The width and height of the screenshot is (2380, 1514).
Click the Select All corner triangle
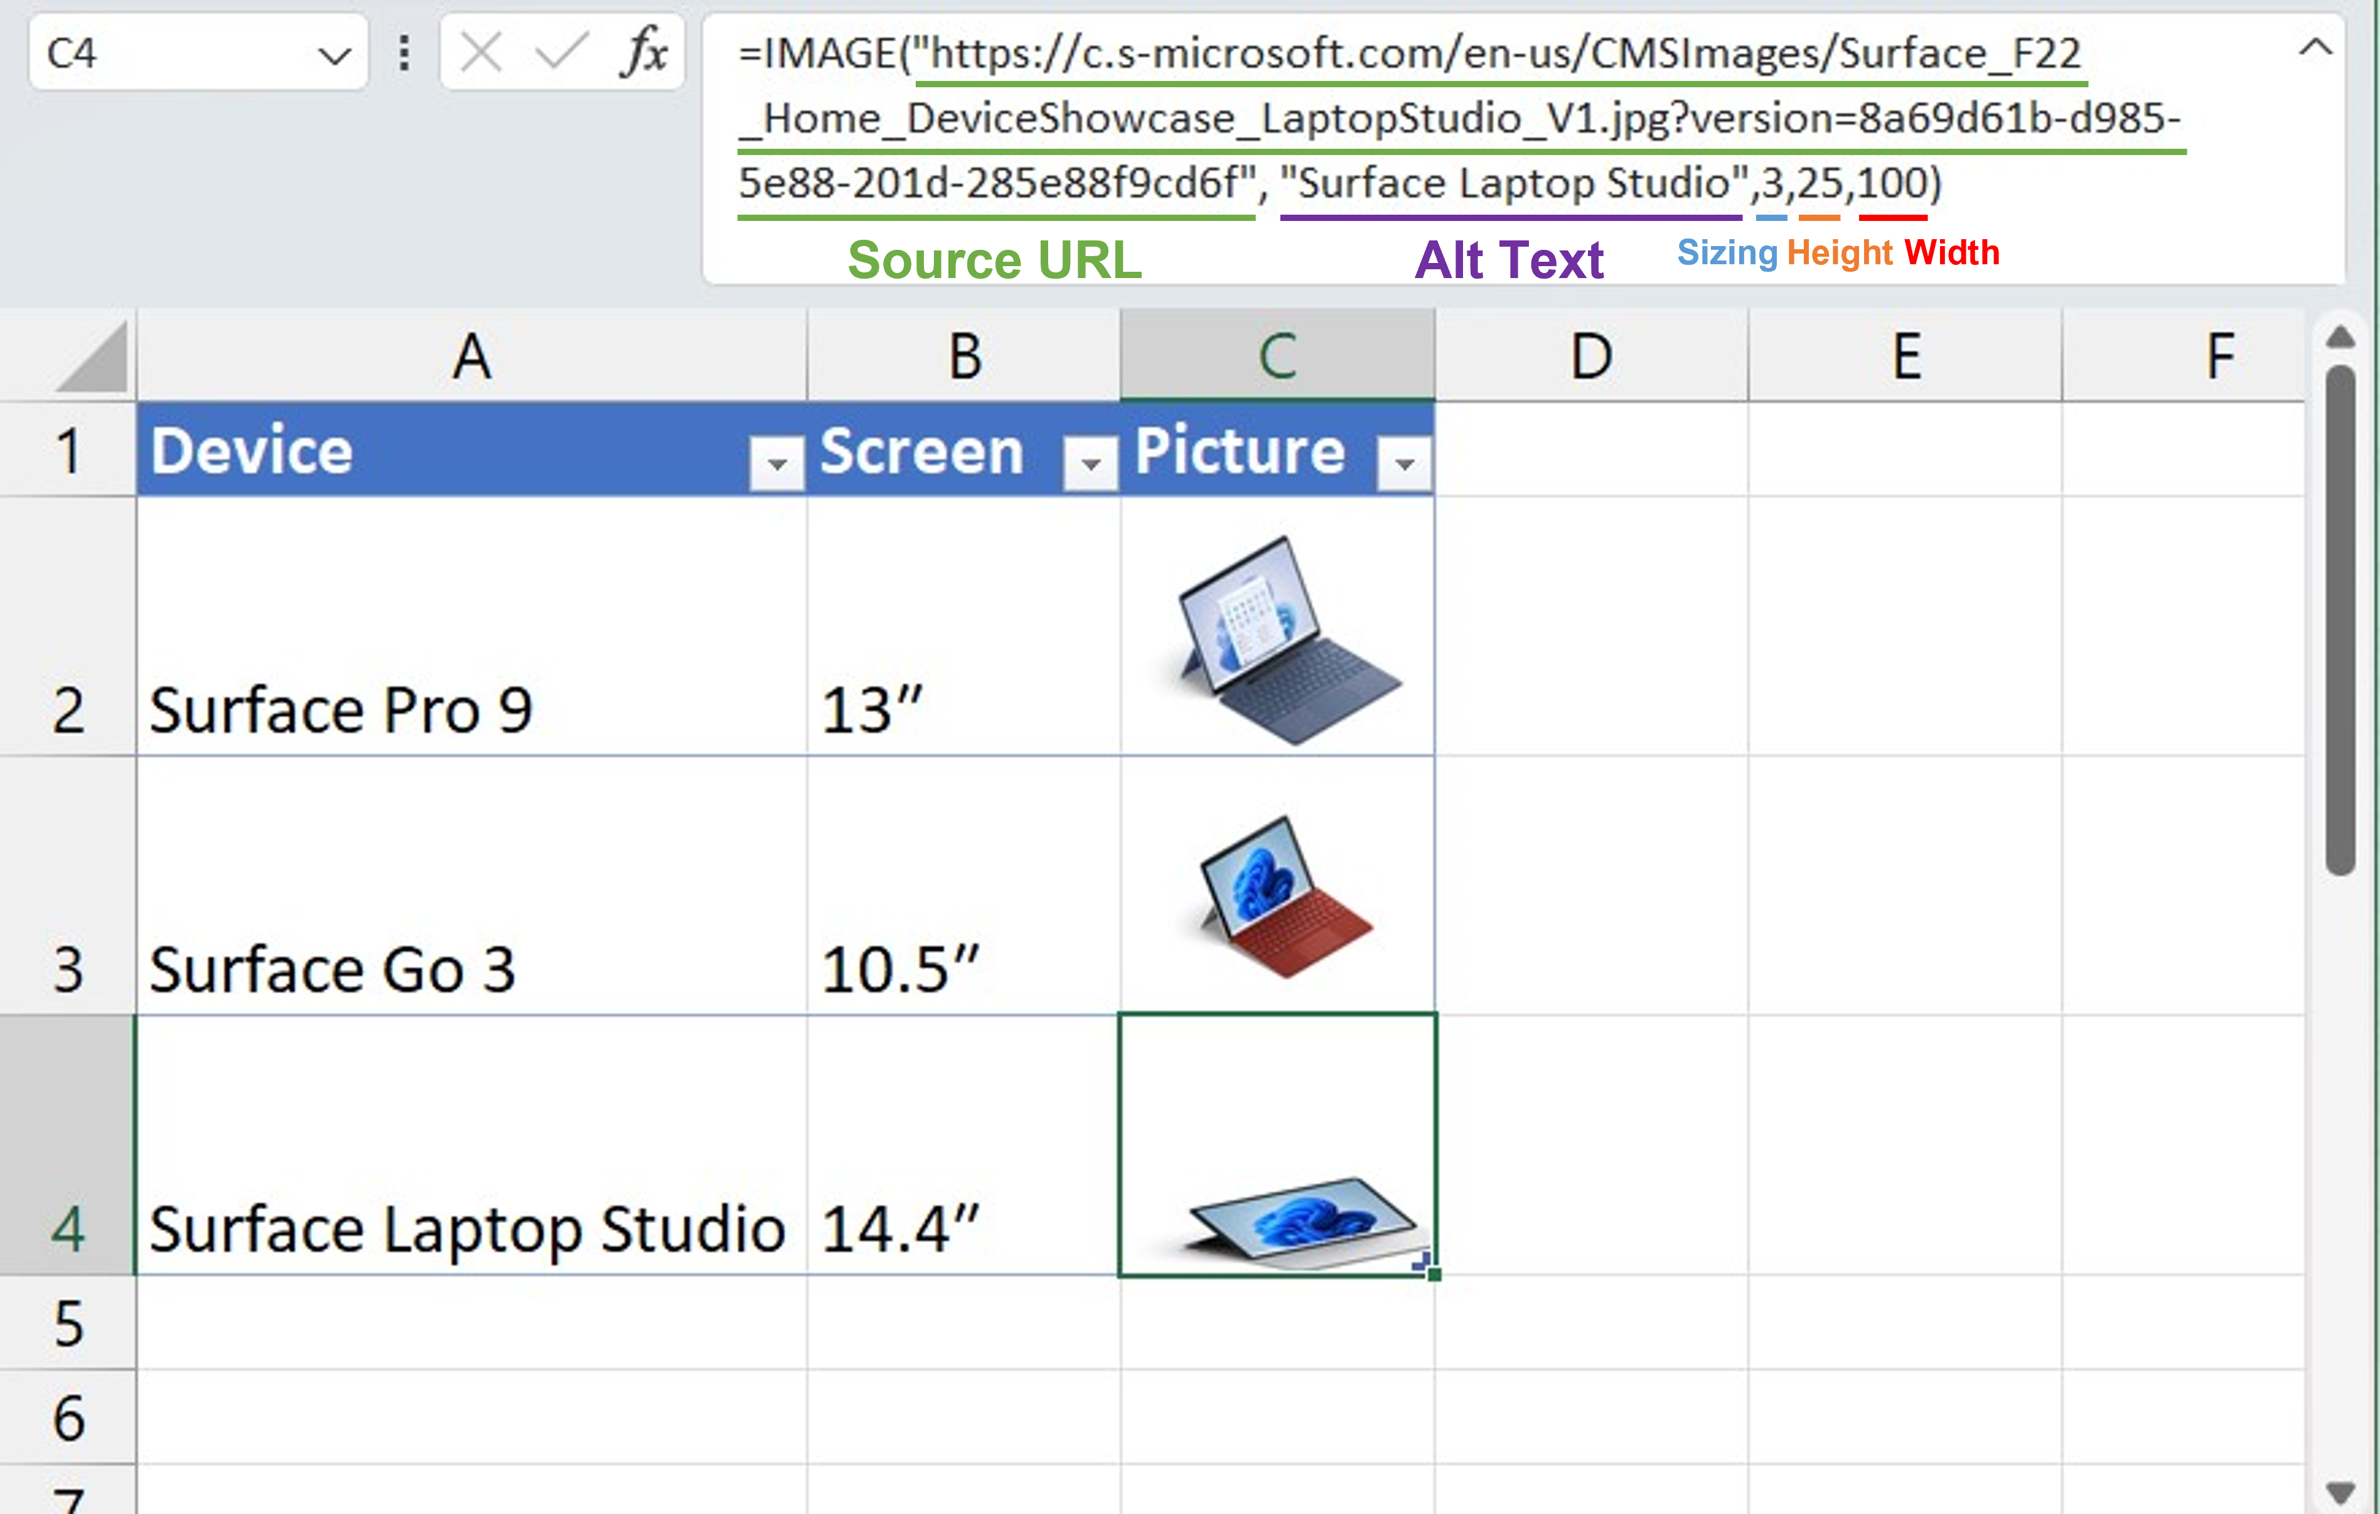click(92, 357)
